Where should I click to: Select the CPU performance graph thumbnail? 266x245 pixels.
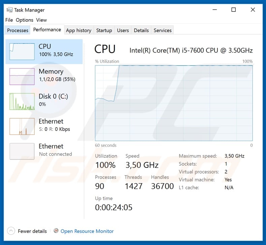(x=22, y=52)
